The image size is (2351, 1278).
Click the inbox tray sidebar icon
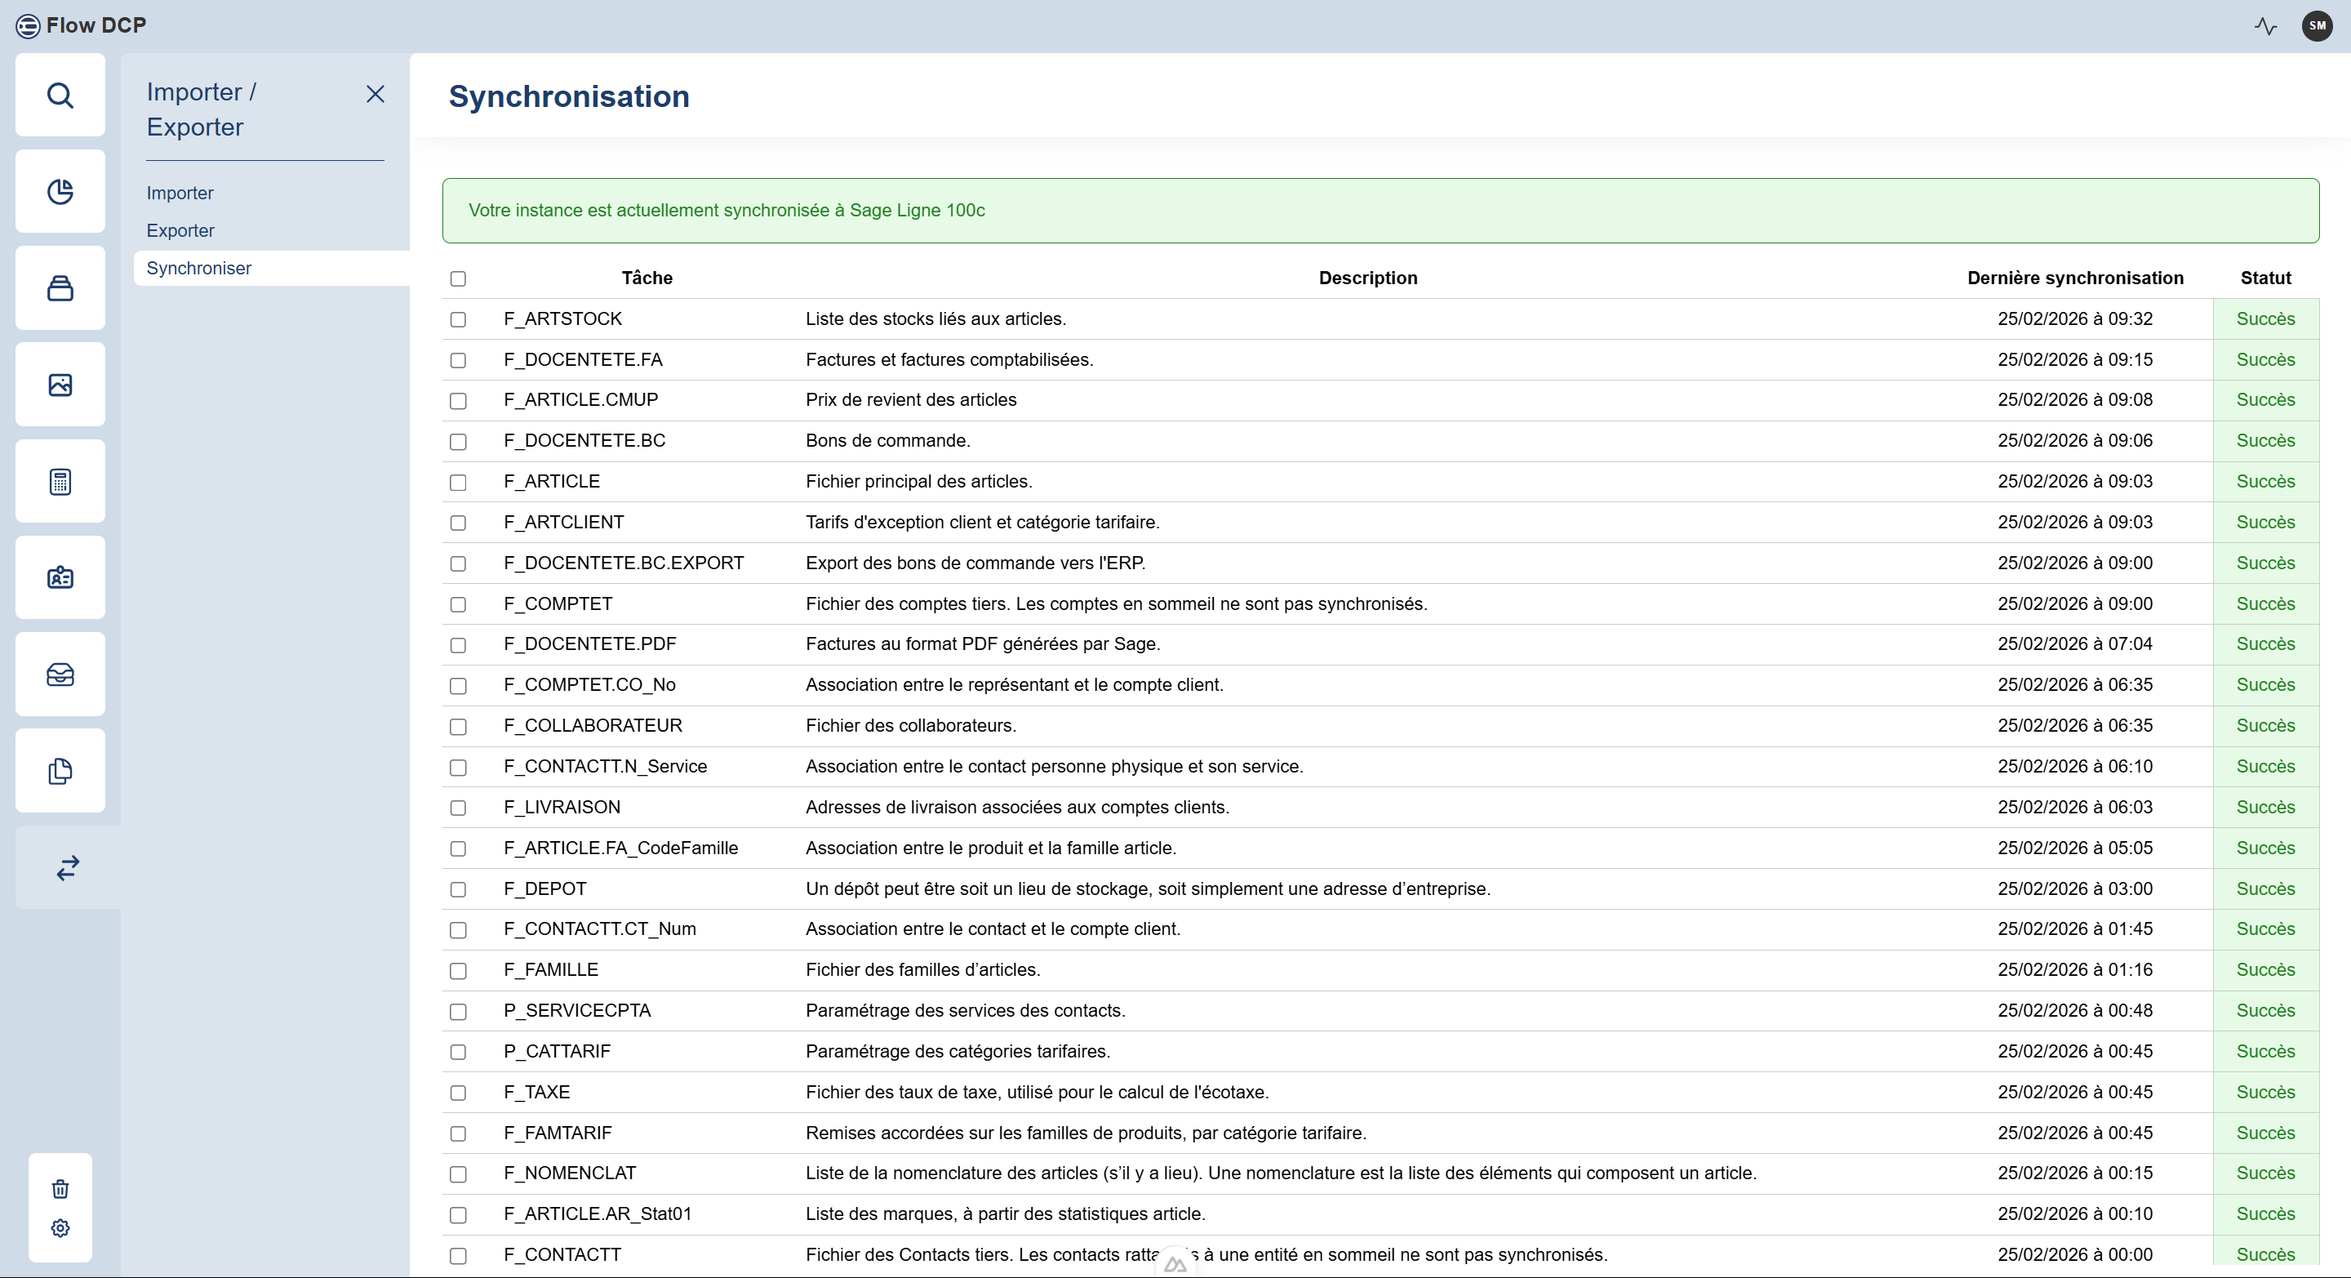pos(60,675)
